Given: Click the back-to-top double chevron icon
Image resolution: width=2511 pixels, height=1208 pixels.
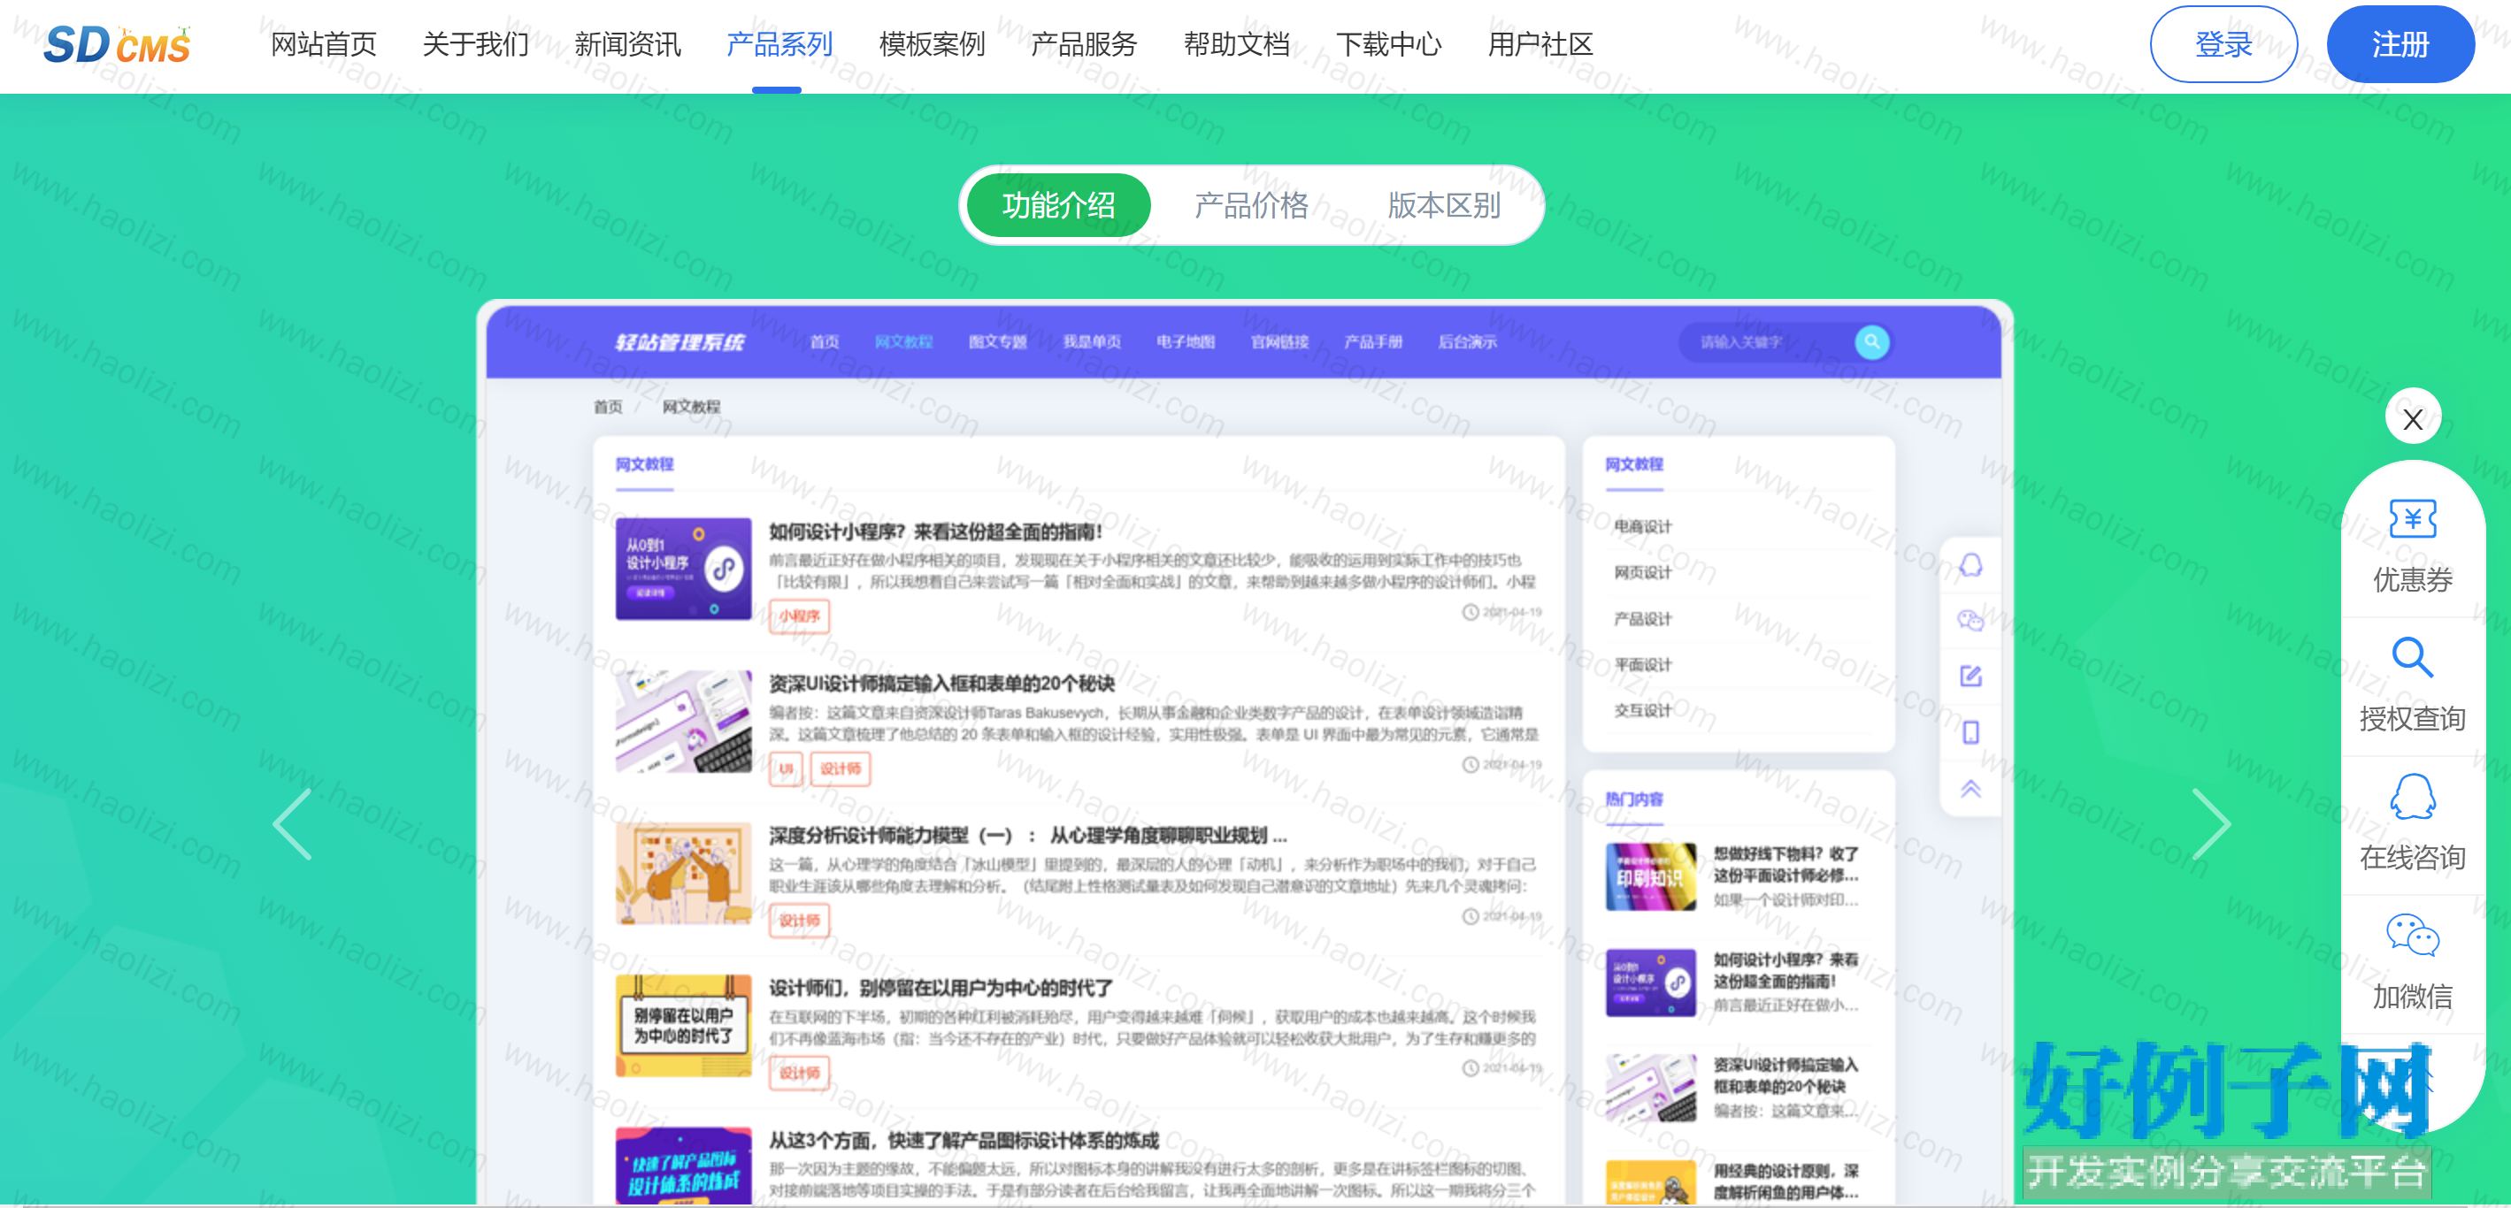Looking at the screenshot, I should click(1970, 788).
